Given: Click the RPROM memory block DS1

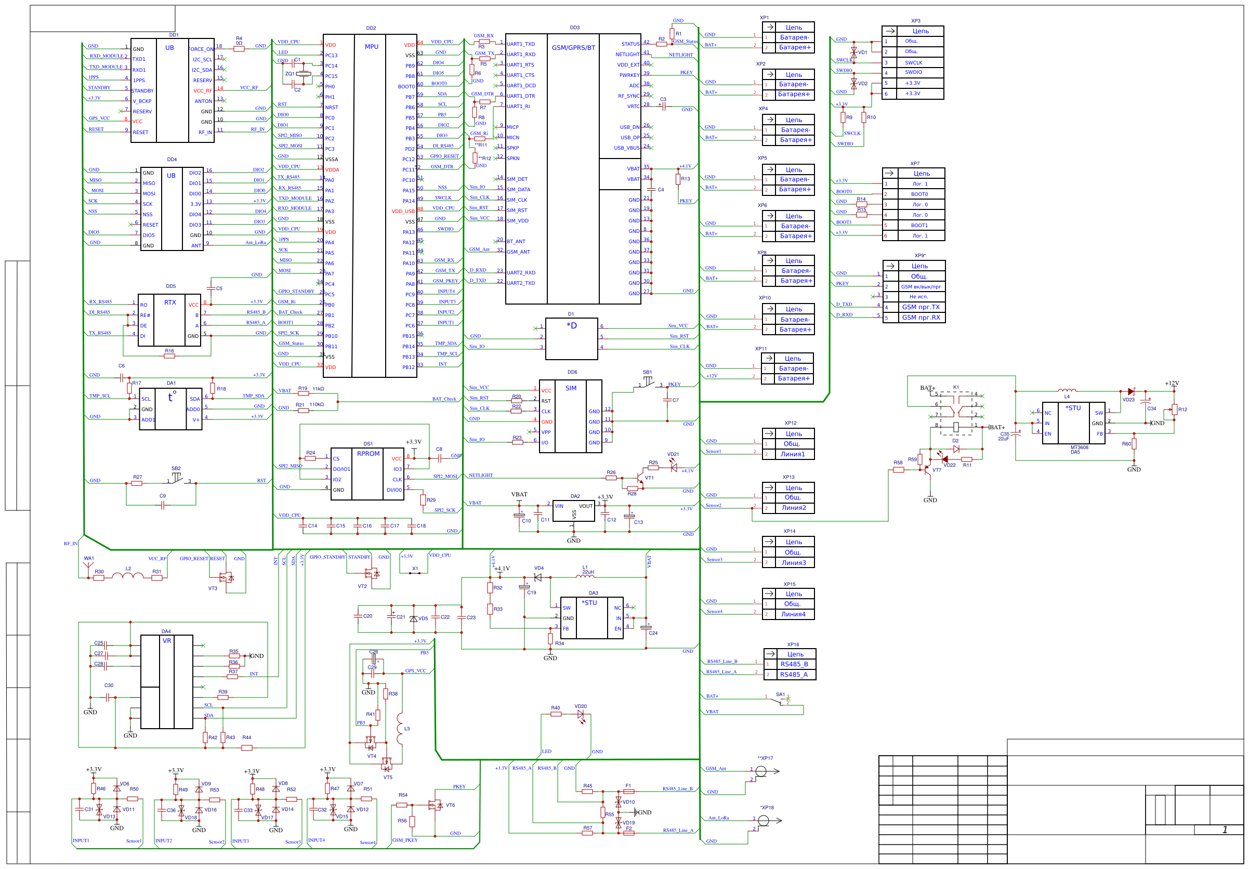Looking at the screenshot, I should click(x=368, y=473).
